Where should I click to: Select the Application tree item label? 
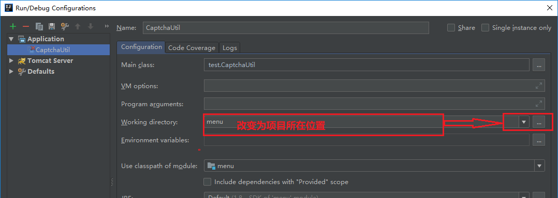(x=46, y=39)
